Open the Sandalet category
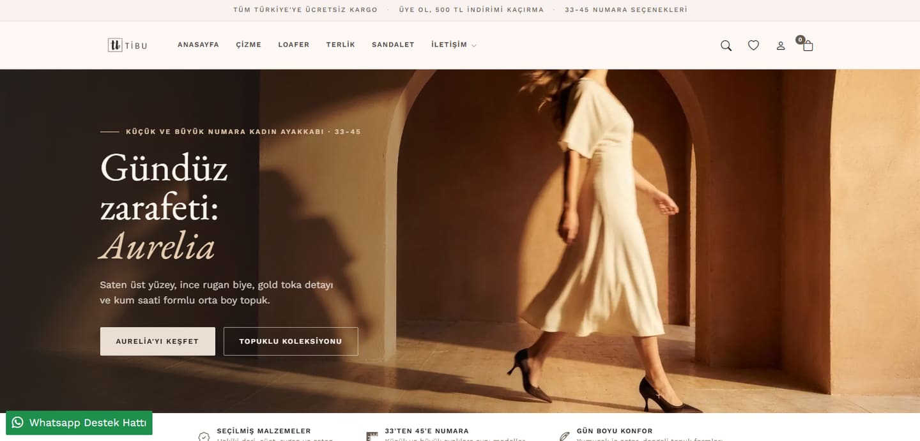The image size is (920, 441). click(x=393, y=45)
